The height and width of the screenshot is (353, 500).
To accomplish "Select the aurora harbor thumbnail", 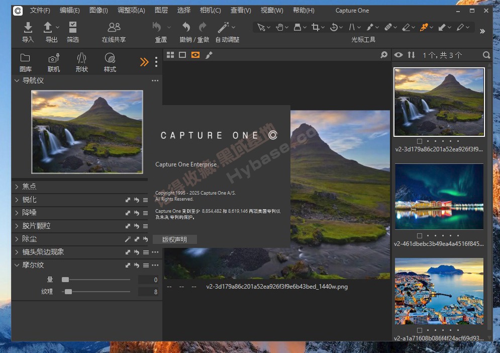I will (439, 197).
